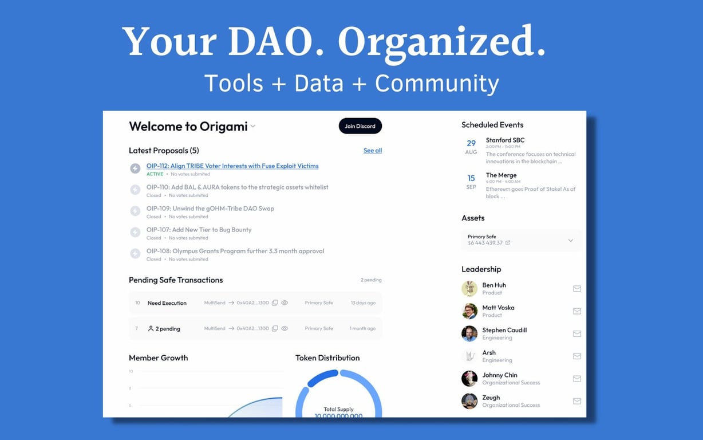Click the arrow icon in Need Execution row

tap(231, 303)
